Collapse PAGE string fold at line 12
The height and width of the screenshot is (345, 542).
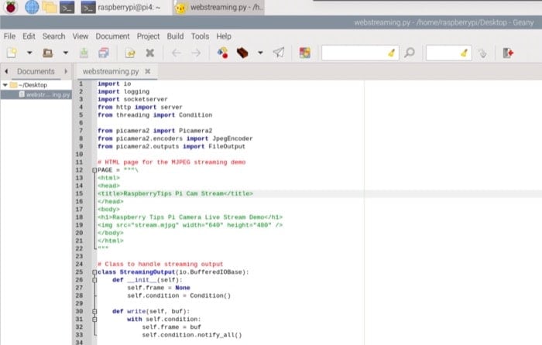[x=94, y=170]
